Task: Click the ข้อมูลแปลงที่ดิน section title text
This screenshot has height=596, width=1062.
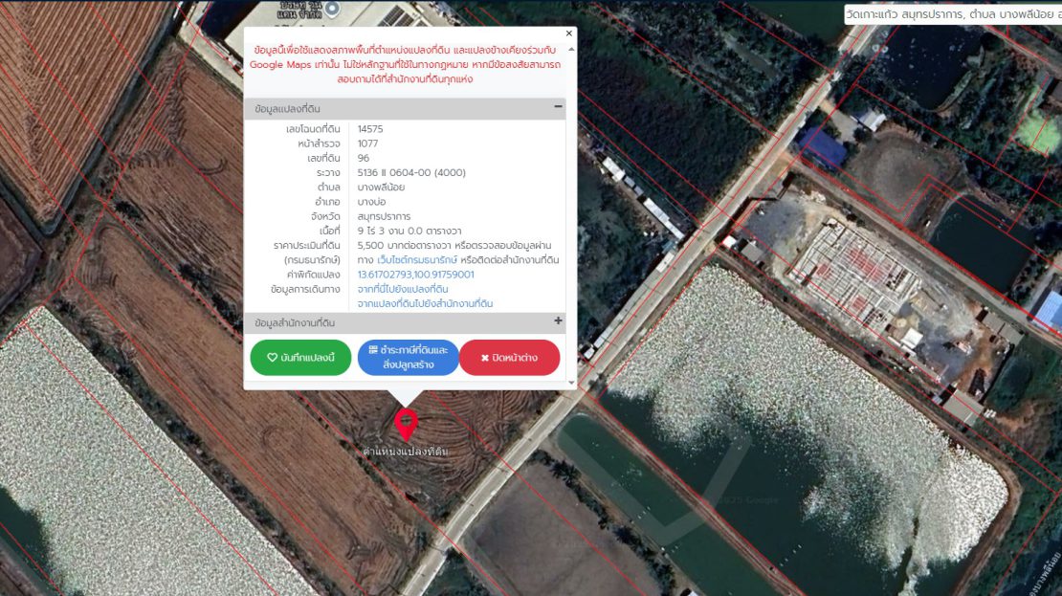Action: click(287, 109)
